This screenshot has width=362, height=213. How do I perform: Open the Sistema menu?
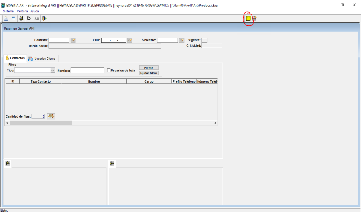(8, 11)
